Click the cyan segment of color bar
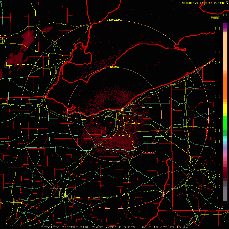229x229 pixels. (225, 140)
